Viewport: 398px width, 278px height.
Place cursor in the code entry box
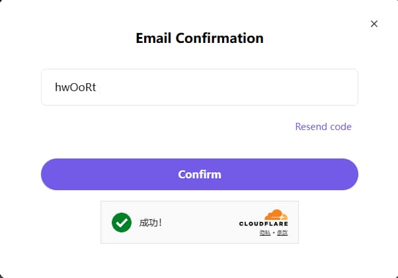(x=199, y=87)
